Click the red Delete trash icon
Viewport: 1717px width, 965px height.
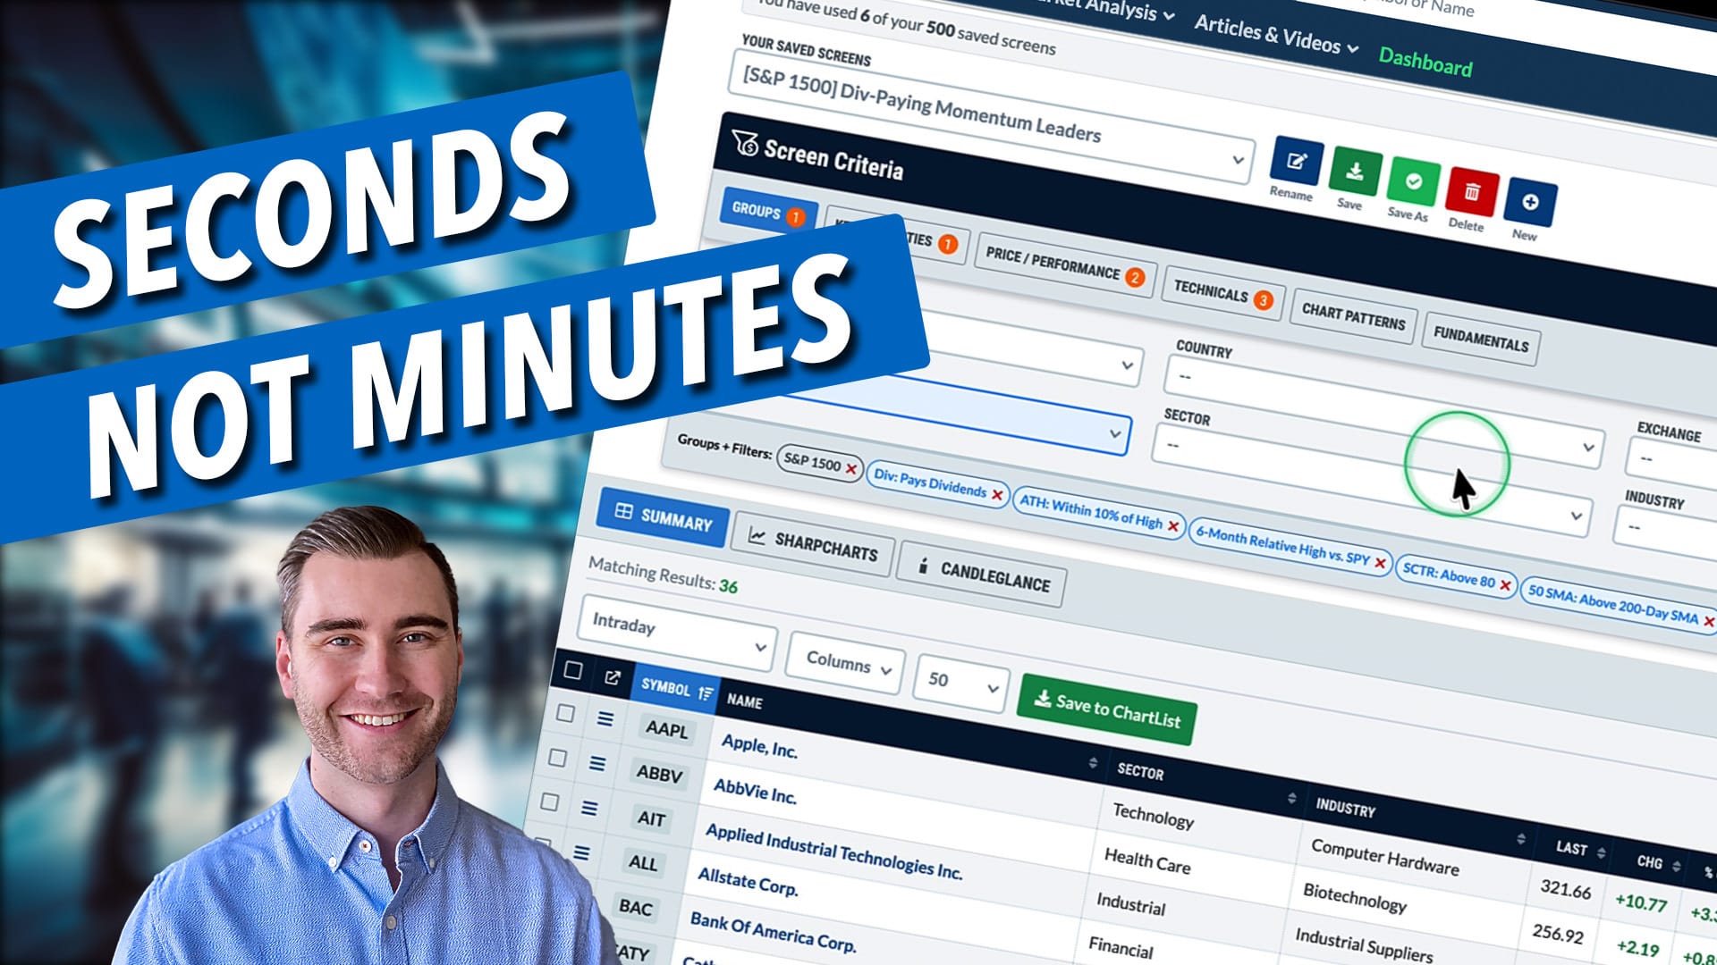(x=1471, y=192)
